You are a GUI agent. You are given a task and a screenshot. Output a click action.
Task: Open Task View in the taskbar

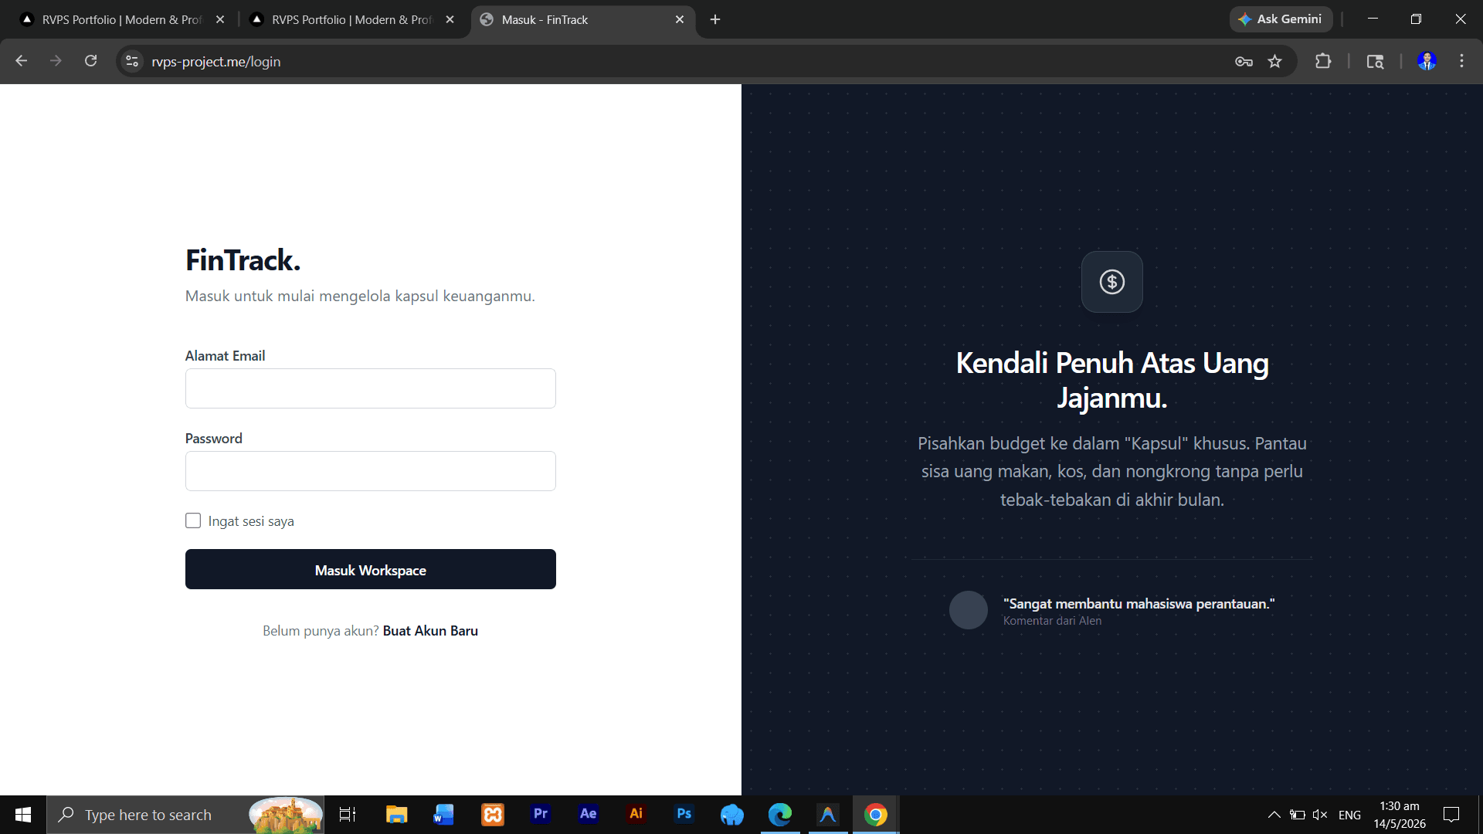click(348, 815)
